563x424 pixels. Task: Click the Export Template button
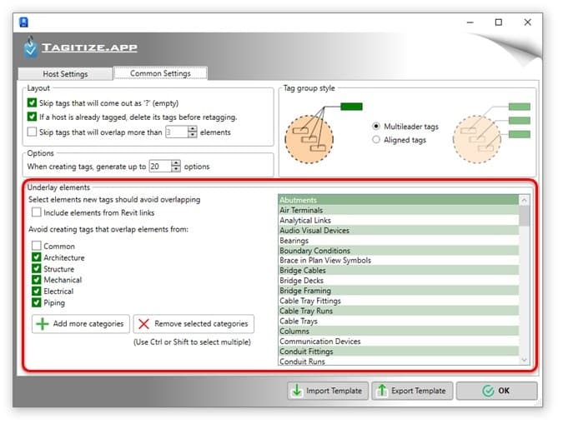pos(412,391)
